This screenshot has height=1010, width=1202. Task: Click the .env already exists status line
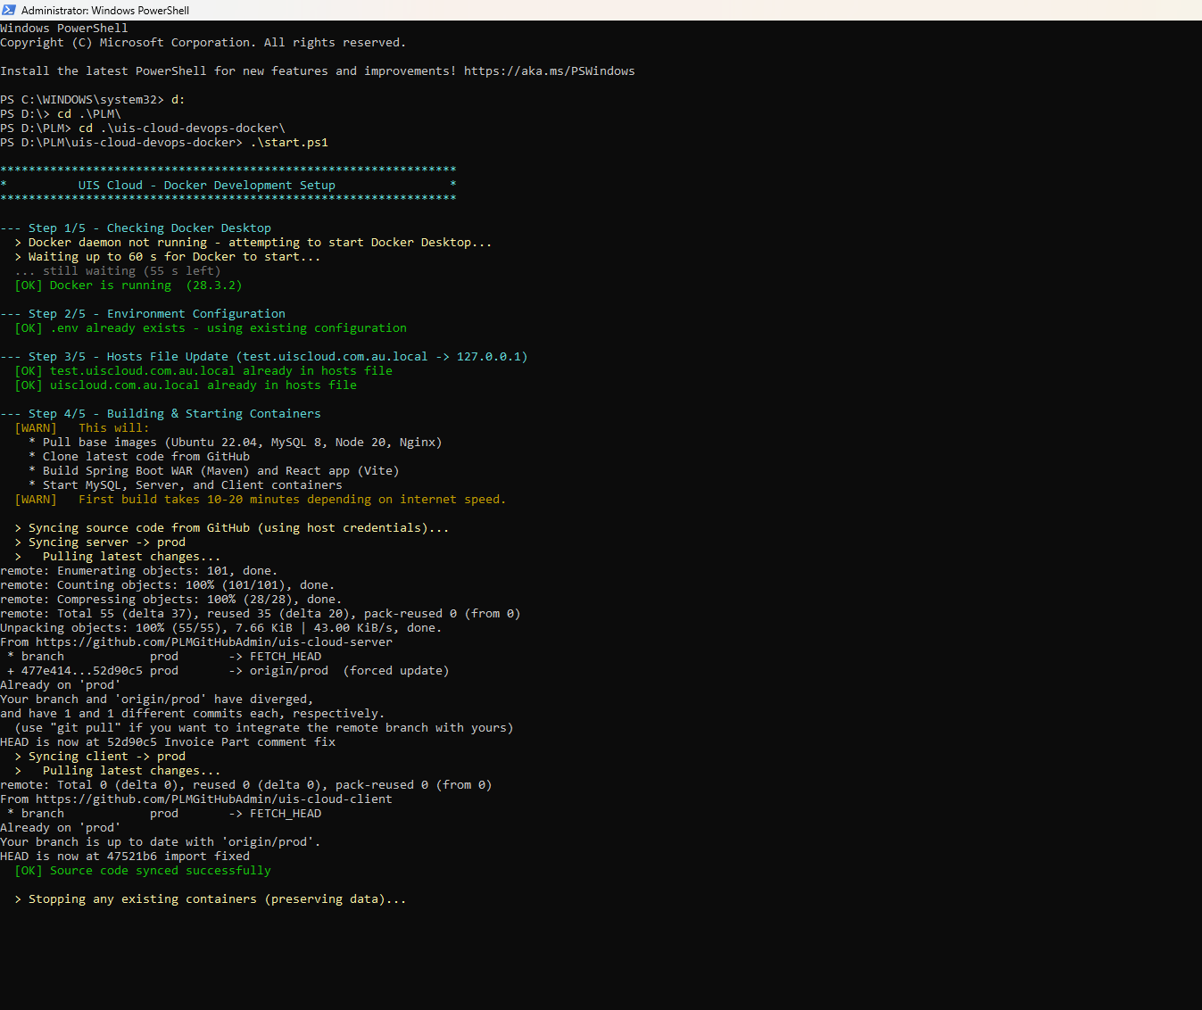211,328
